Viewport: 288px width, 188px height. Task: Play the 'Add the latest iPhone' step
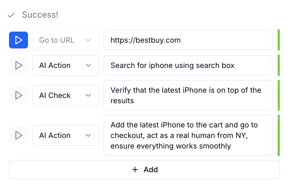tap(18, 135)
